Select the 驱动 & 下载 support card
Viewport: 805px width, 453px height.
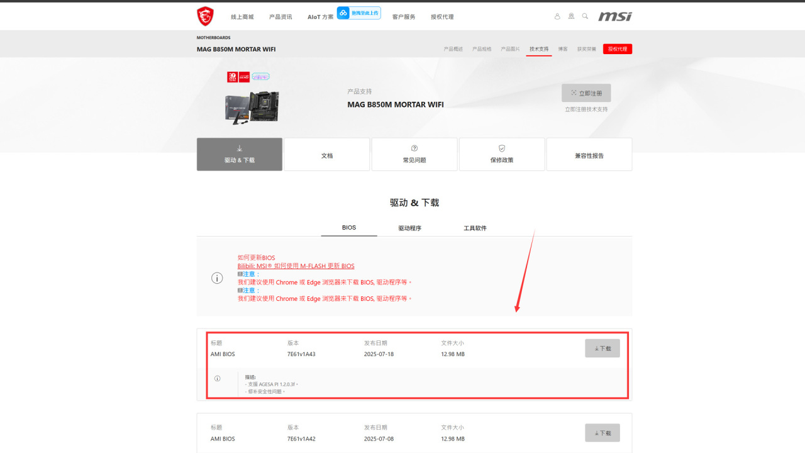pyautogui.click(x=240, y=154)
